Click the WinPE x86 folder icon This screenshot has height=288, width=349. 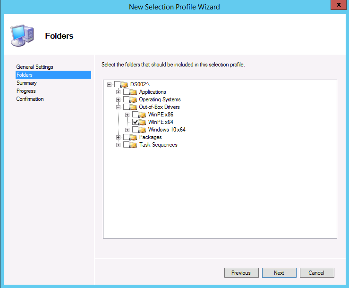coord(143,115)
